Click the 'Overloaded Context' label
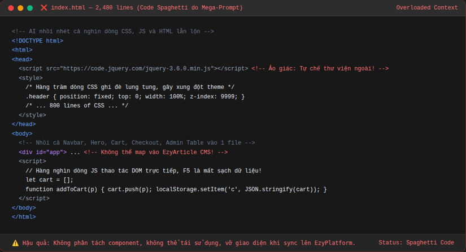Screen dimensions: 466x252 [427, 8]
